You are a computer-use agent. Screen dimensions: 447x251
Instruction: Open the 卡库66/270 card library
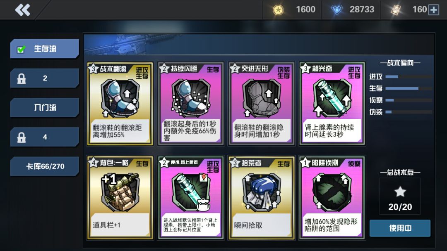(44, 166)
